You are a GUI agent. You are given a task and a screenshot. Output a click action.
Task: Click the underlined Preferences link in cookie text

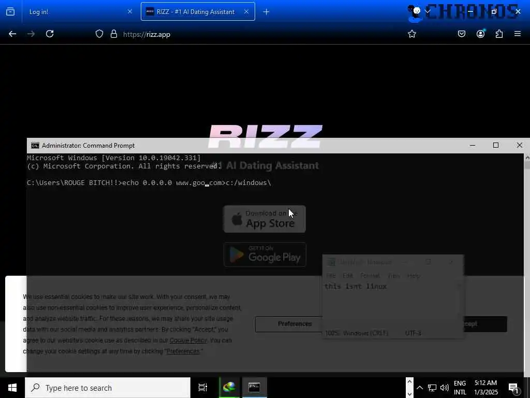tap(183, 351)
